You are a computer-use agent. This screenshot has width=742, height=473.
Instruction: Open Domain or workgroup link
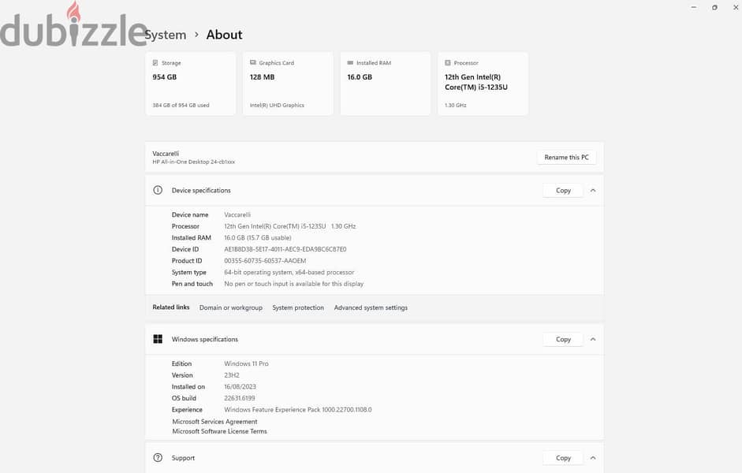[231, 307]
